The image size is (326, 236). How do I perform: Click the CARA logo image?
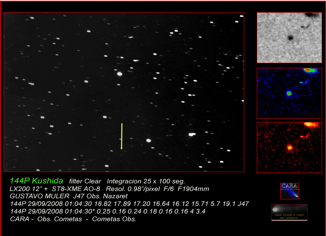pyautogui.click(x=289, y=191)
